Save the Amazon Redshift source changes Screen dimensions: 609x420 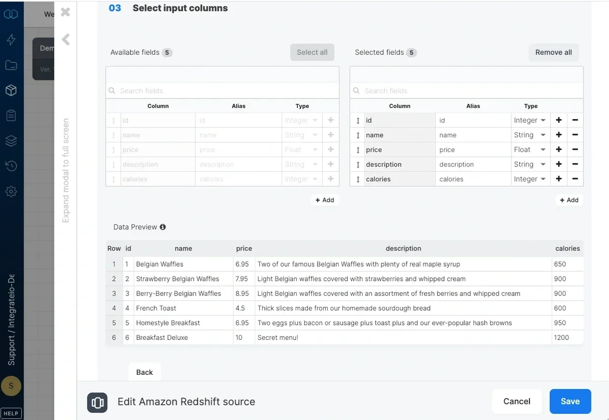tap(570, 401)
